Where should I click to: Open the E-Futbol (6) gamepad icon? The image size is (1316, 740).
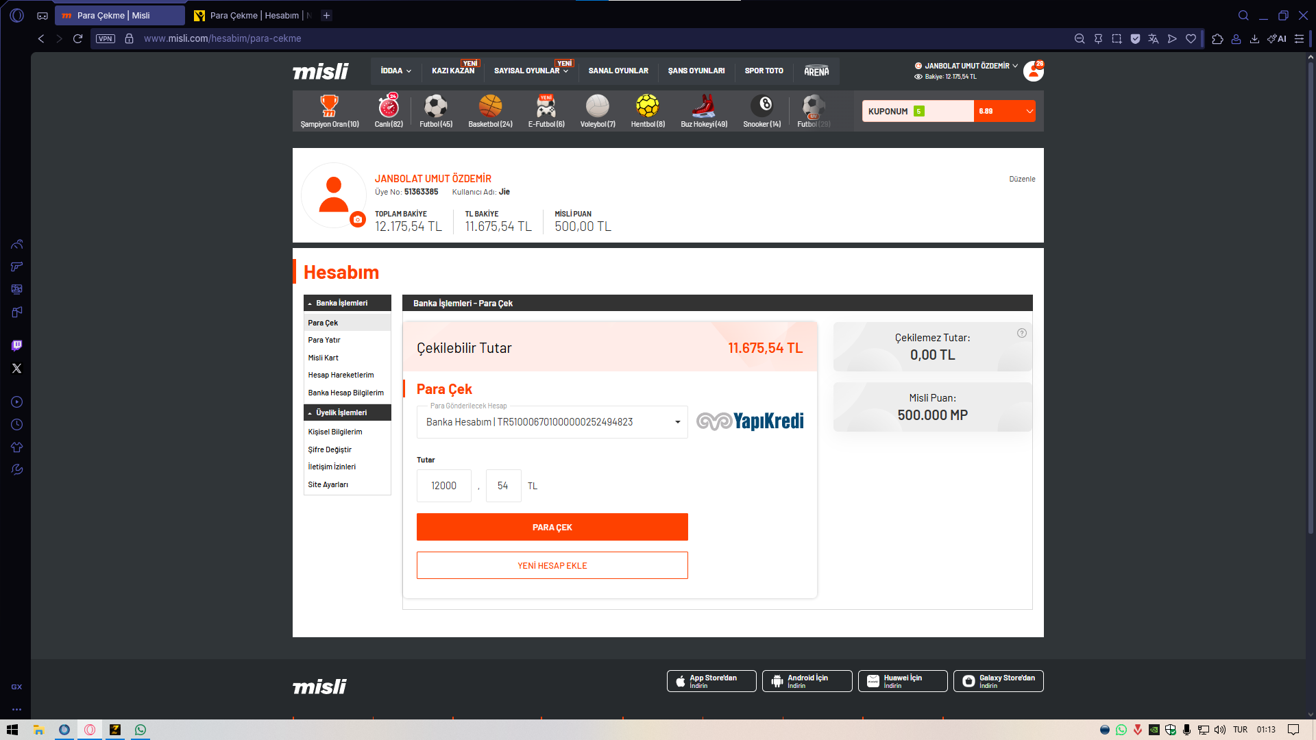tap(546, 107)
